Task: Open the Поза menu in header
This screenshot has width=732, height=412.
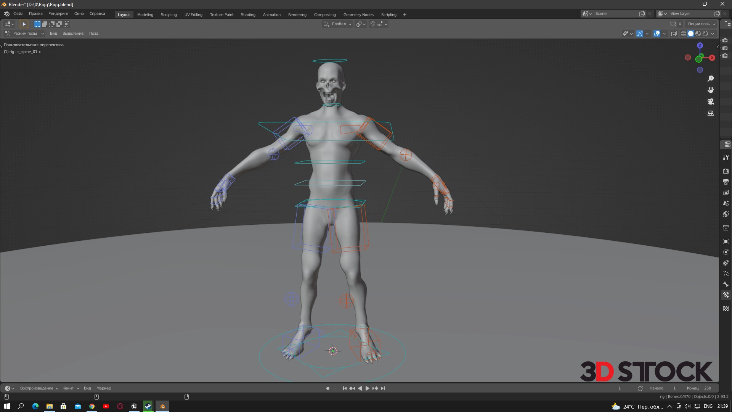Action: click(x=93, y=34)
